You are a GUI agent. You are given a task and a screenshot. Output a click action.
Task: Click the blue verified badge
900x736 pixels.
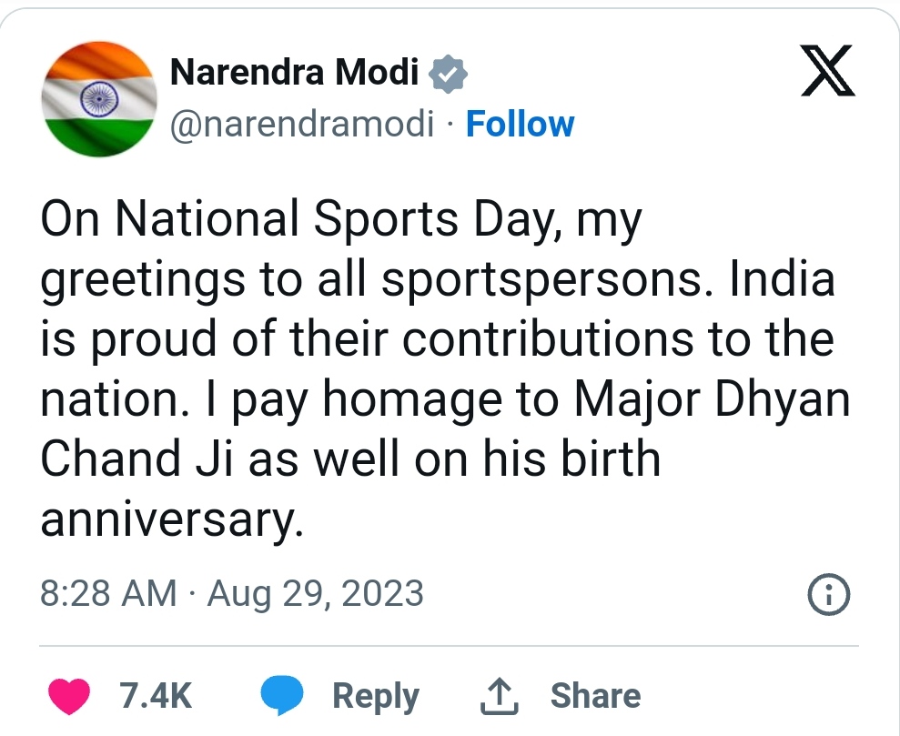[448, 74]
